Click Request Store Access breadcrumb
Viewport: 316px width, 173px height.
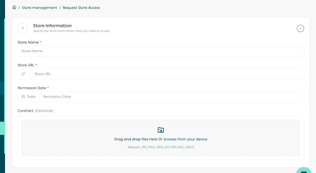(x=81, y=8)
